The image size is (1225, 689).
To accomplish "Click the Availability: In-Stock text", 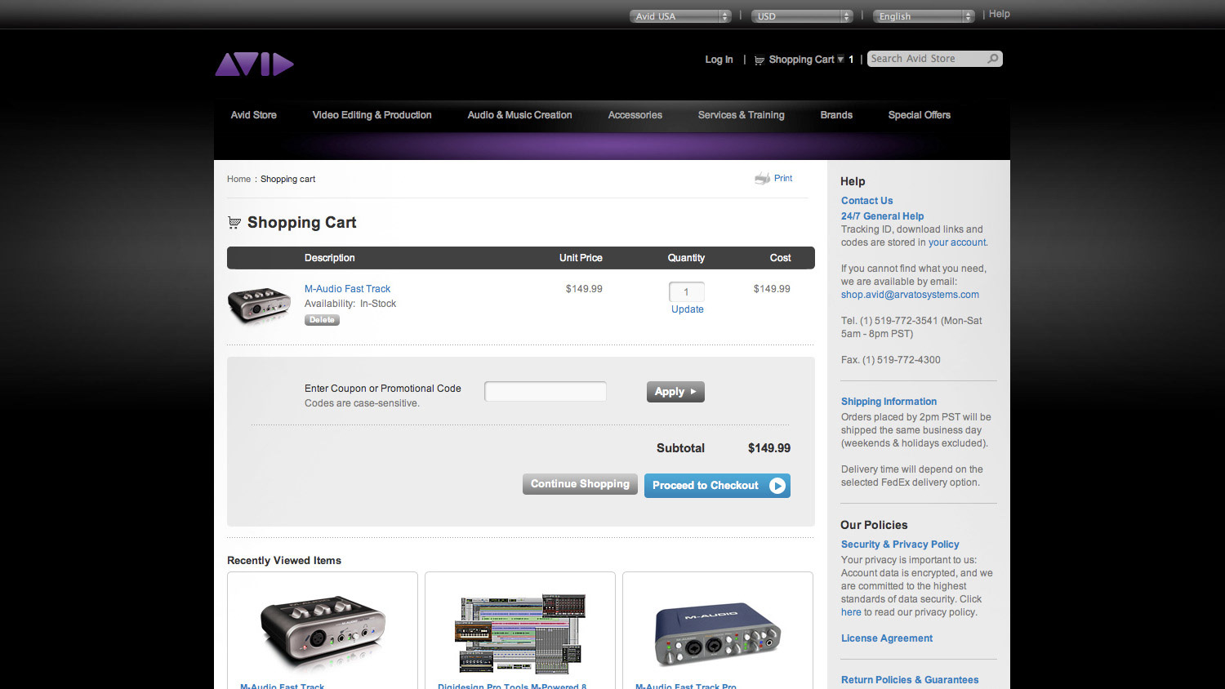I will click(x=350, y=304).
